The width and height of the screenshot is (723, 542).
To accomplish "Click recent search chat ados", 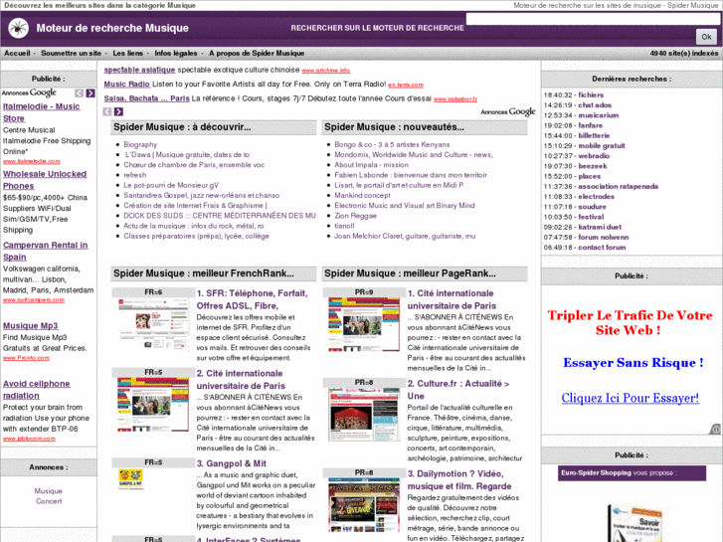I will click(595, 104).
